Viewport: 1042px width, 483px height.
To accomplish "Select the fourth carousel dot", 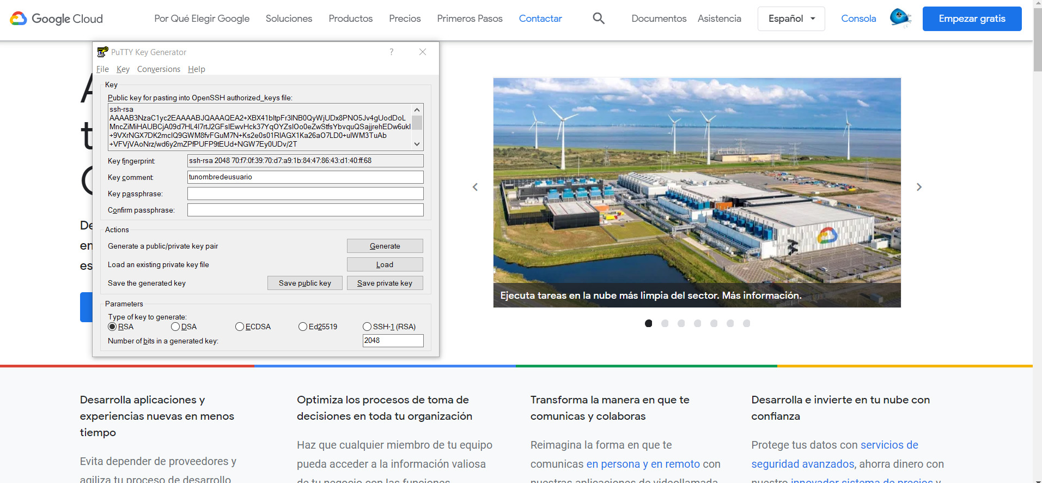I will tap(697, 323).
